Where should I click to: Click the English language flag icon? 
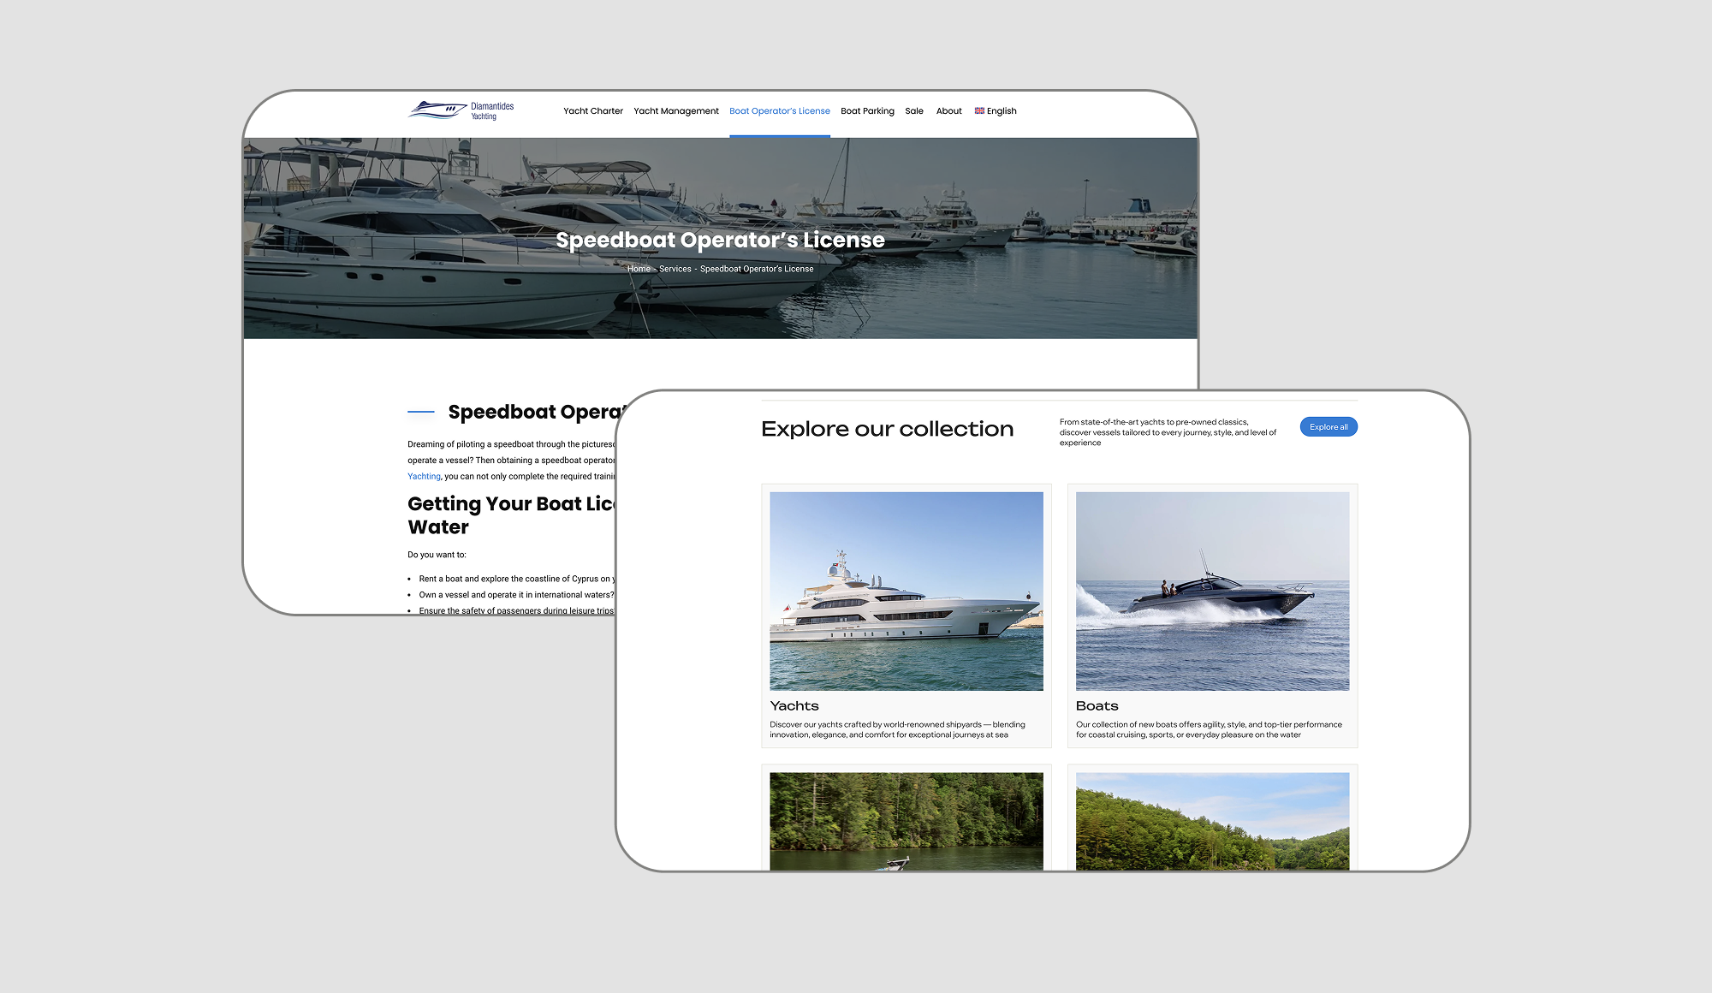979,110
